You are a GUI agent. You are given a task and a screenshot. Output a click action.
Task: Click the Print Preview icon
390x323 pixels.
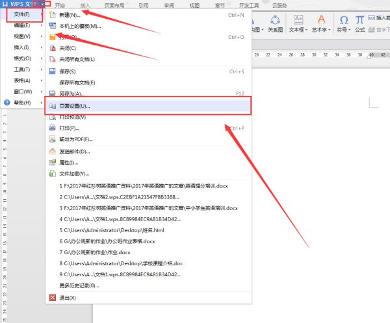(53, 117)
